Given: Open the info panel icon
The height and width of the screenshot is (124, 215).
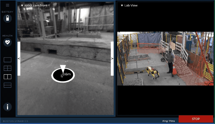Looking at the screenshot, I should (8, 107).
